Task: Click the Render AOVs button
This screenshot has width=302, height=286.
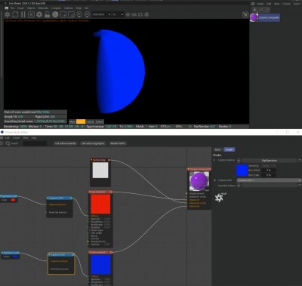Action: pyautogui.click(x=118, y=143)
